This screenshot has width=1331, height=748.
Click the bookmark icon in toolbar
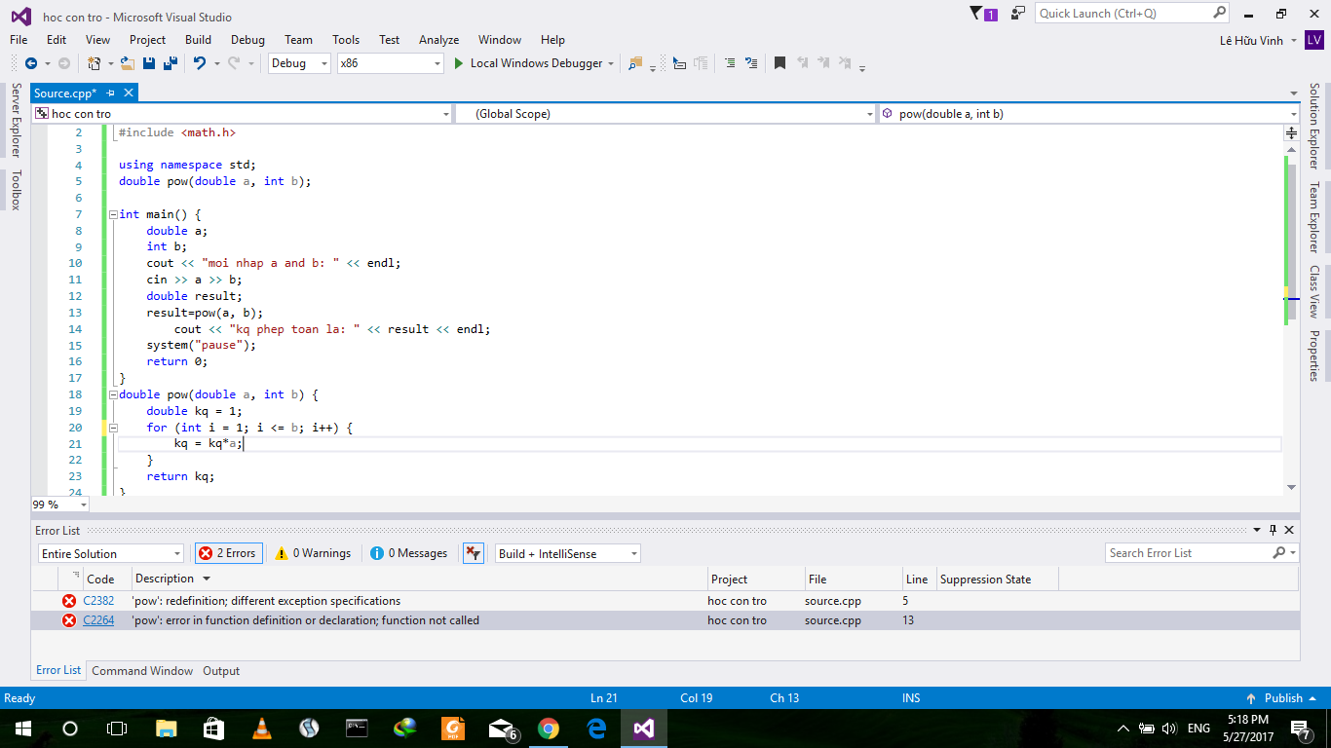point(780,63)
